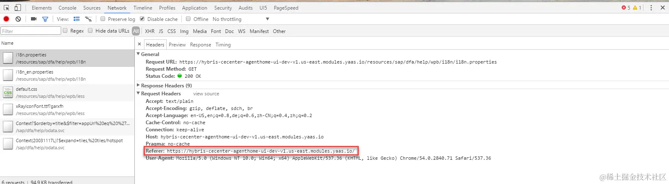Open the Profiles tab
Viewport: 669px width, 184px height.
coord(167,8)
